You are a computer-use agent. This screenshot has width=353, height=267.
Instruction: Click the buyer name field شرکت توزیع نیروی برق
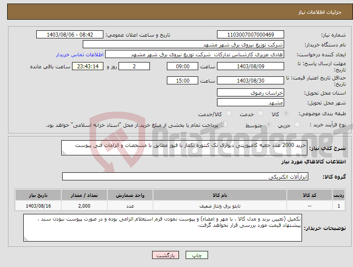183,44
